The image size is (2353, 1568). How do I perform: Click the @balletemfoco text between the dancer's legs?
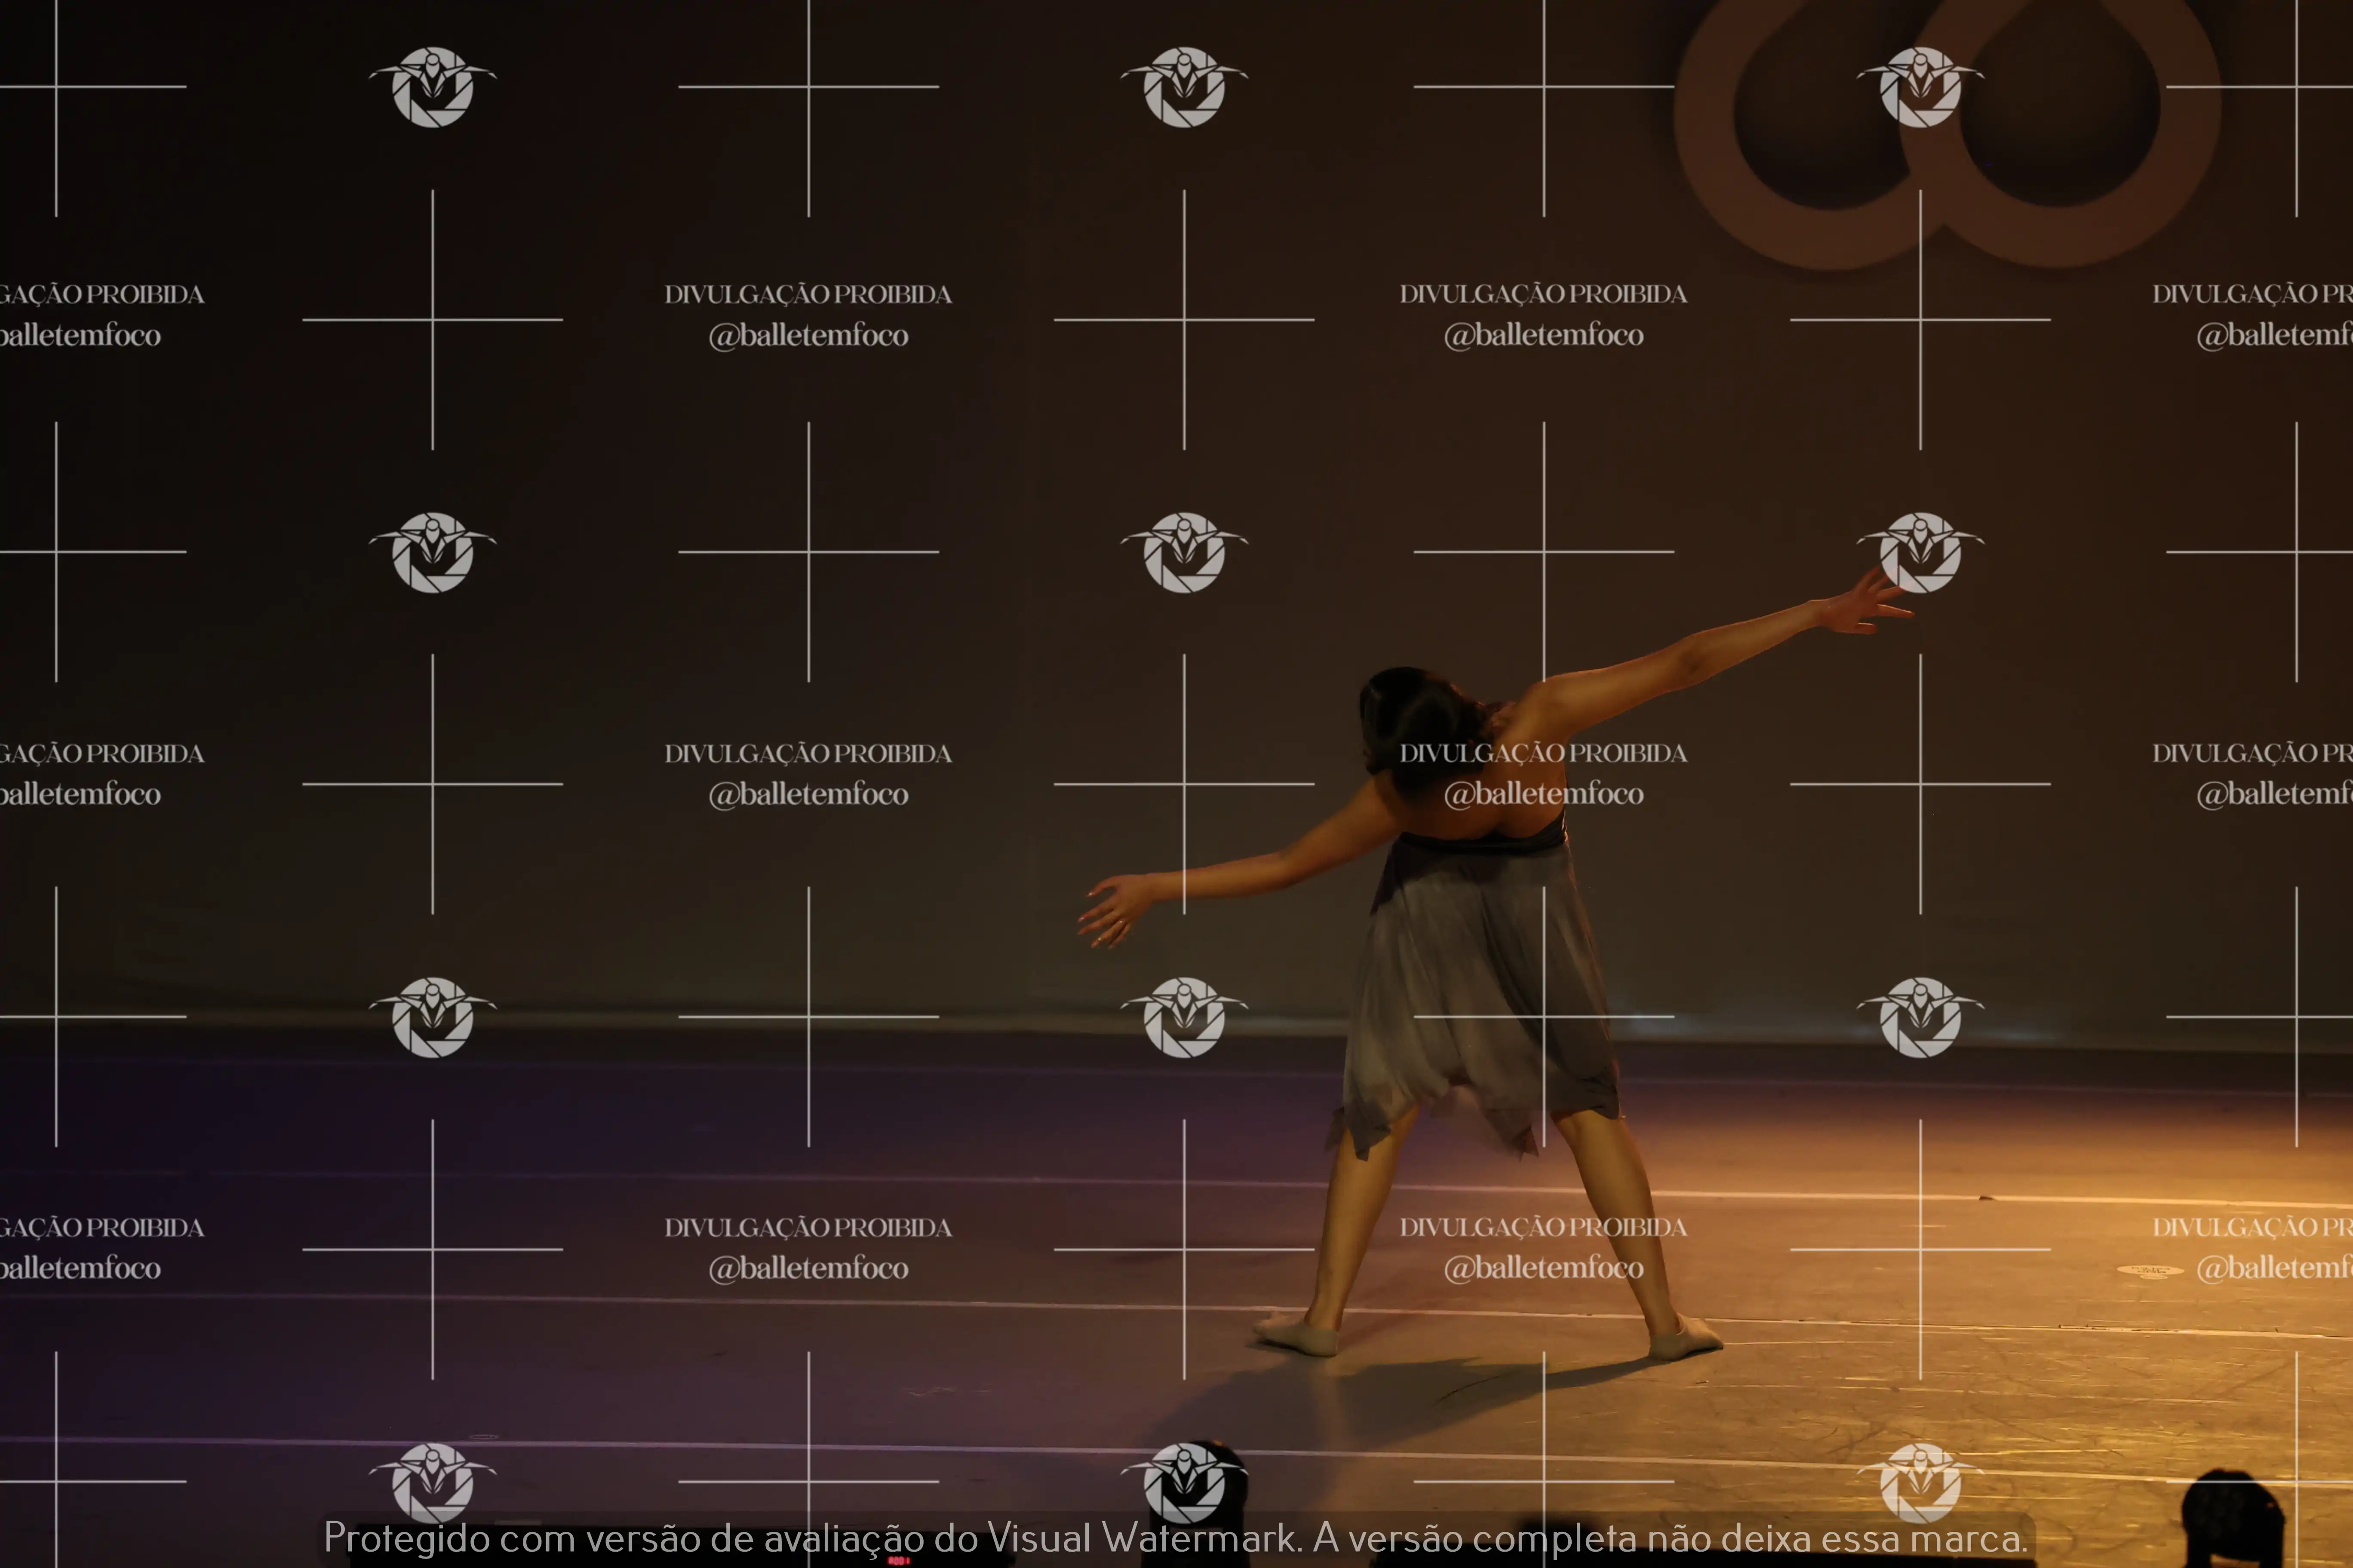[1543, 1268]
